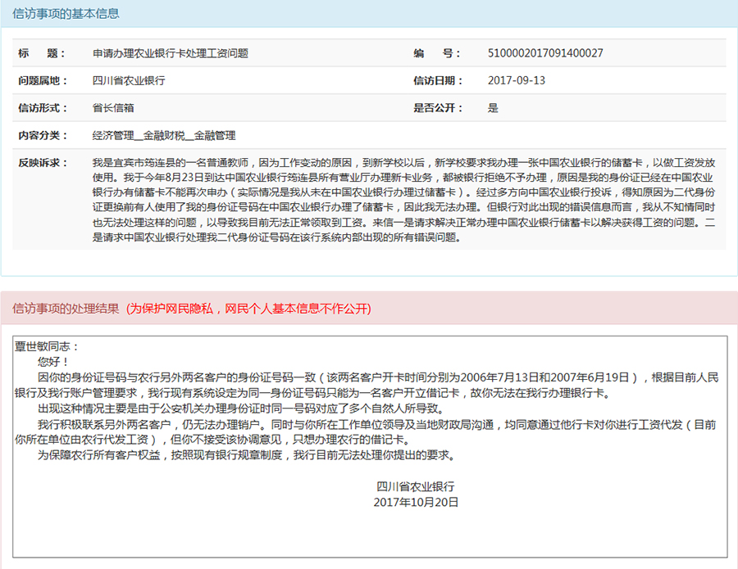Click the paragraph starting 我行积极联系另外两名客户

click(x=366, y=432)
